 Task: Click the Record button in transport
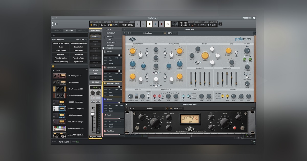click(161, 24)
